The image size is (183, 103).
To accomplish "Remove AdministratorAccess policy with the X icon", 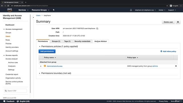I will (176, 66).
